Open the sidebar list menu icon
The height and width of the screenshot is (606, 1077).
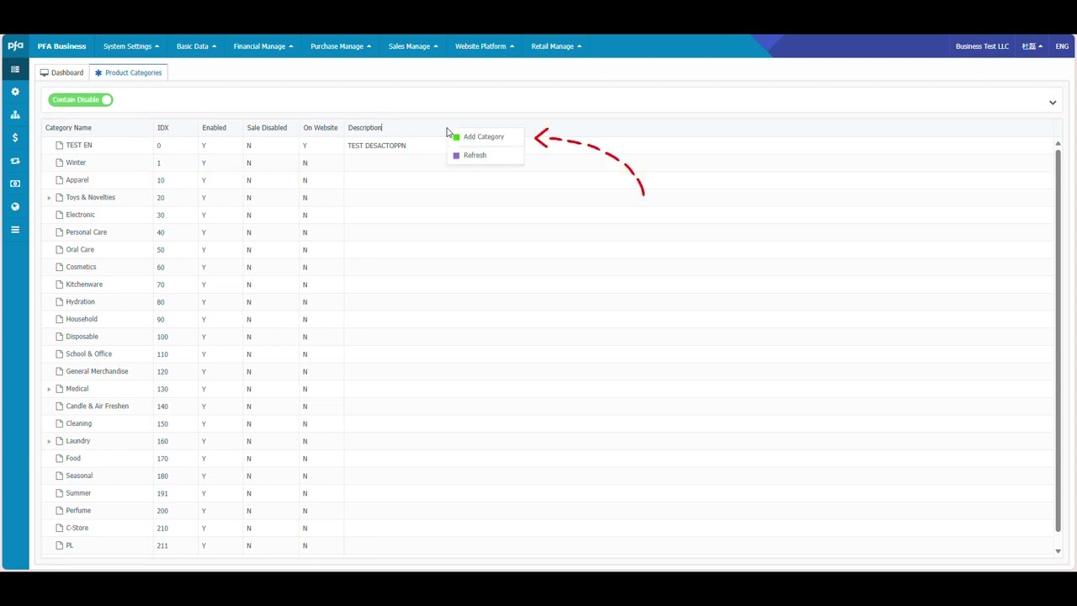[15, 69]
